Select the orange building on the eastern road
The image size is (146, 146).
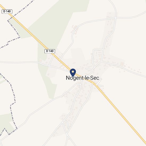click(122, 64)
